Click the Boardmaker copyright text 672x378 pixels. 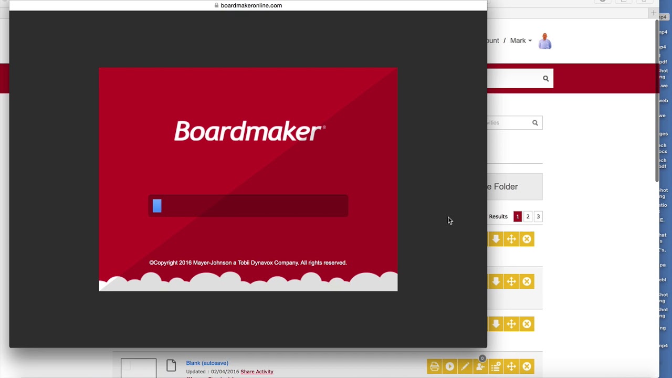pos(248,262)
